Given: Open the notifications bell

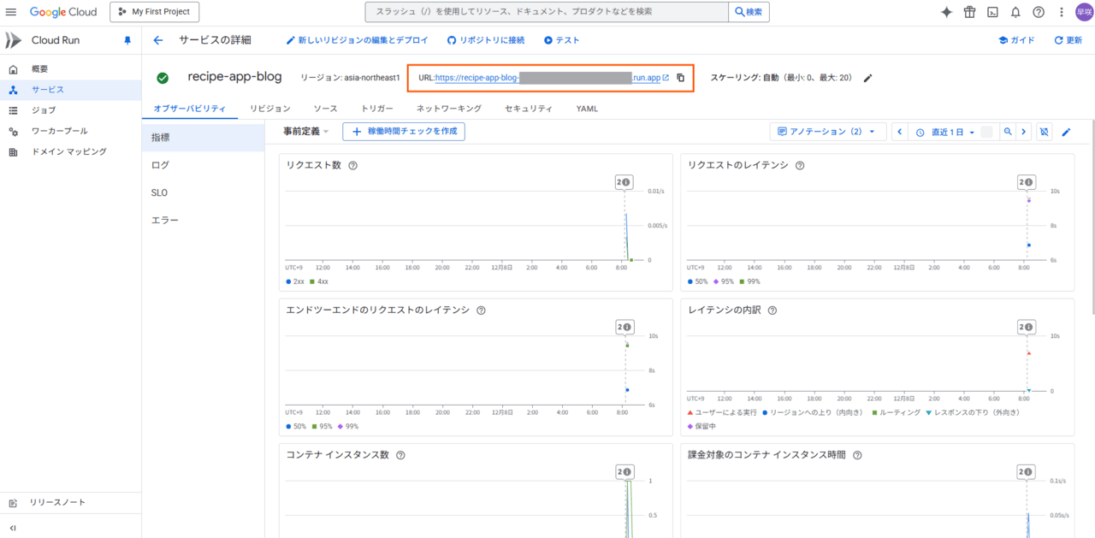Looking at the screenshot, I should (x=1015, y=12).
